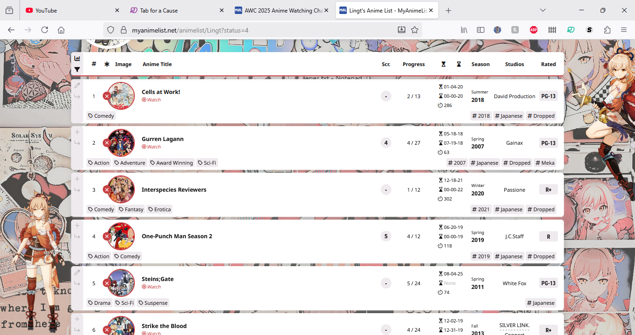635x335 pixels.
Task: Open score selector for One-Punch Man Season 2
Action: (385, 236)
